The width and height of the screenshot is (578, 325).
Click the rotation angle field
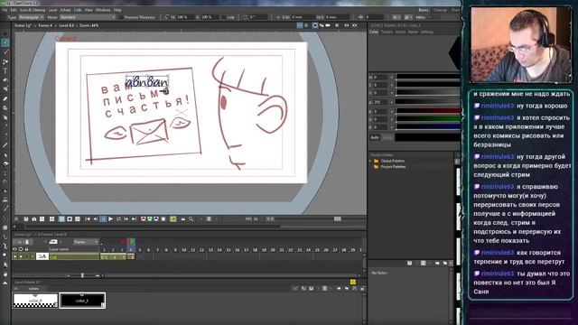258,17
